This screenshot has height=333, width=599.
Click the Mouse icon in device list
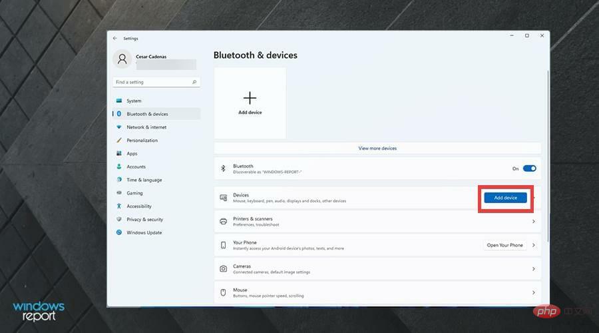224,292
